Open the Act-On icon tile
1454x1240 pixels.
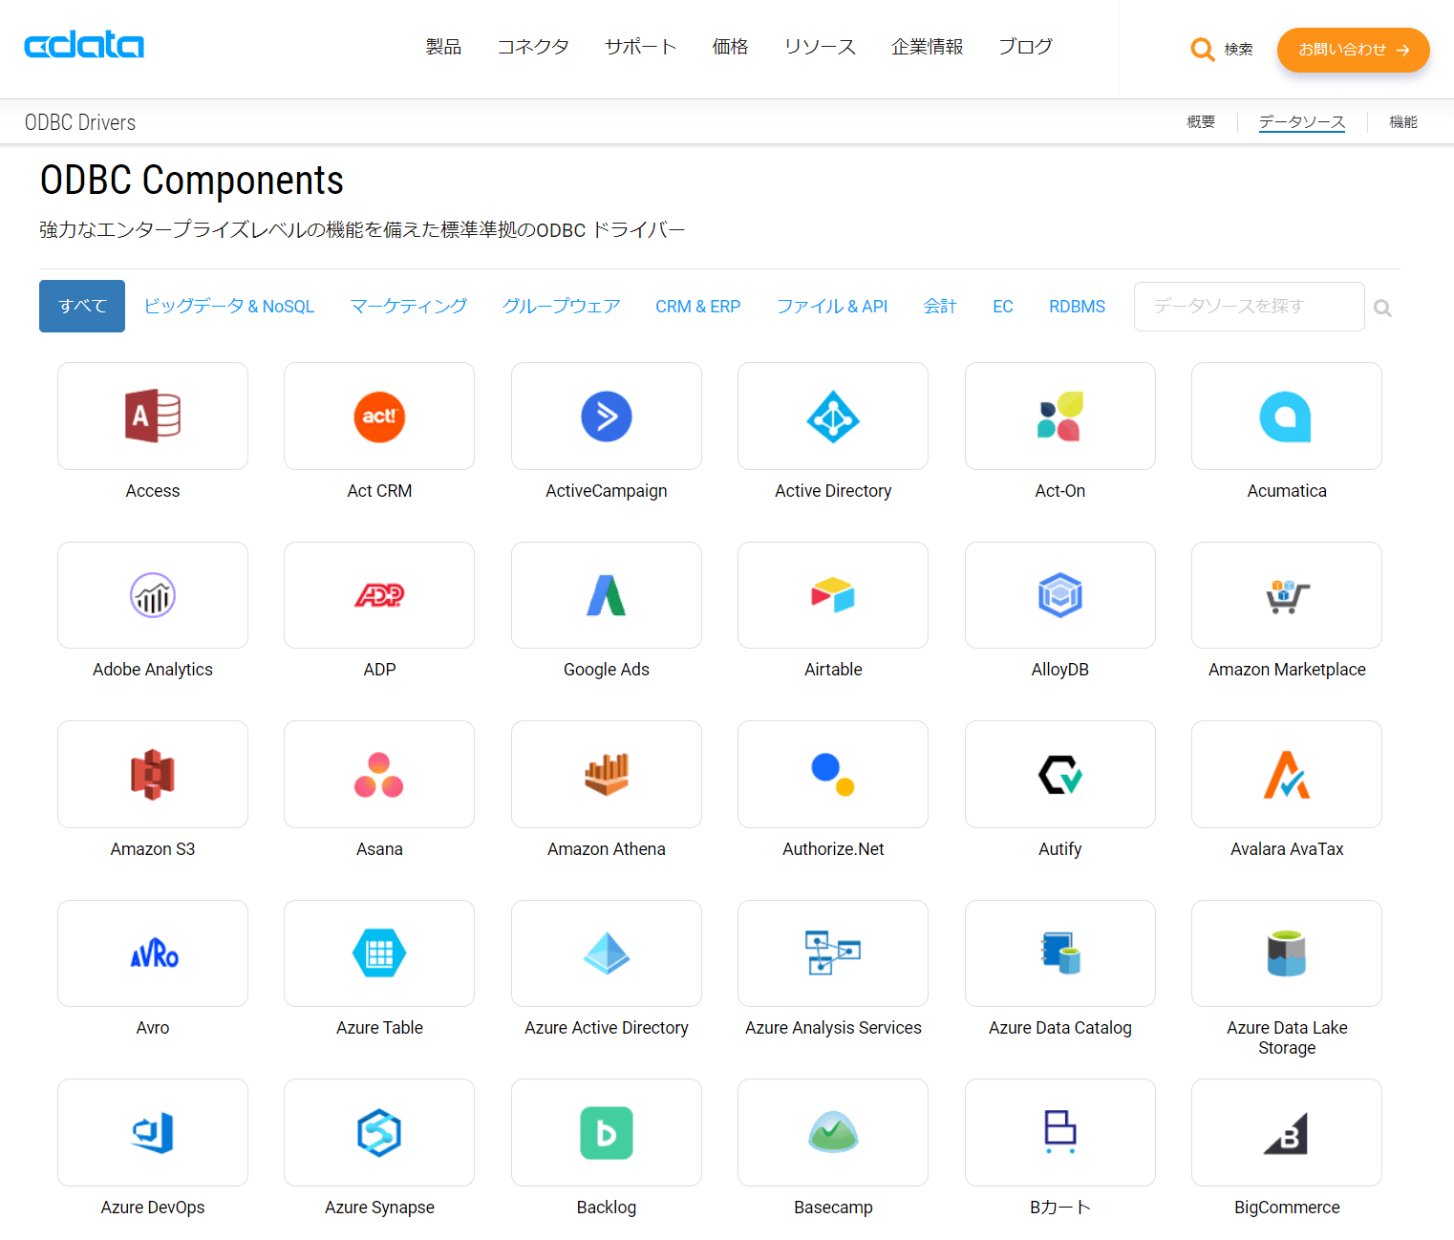coord(1060,417)
